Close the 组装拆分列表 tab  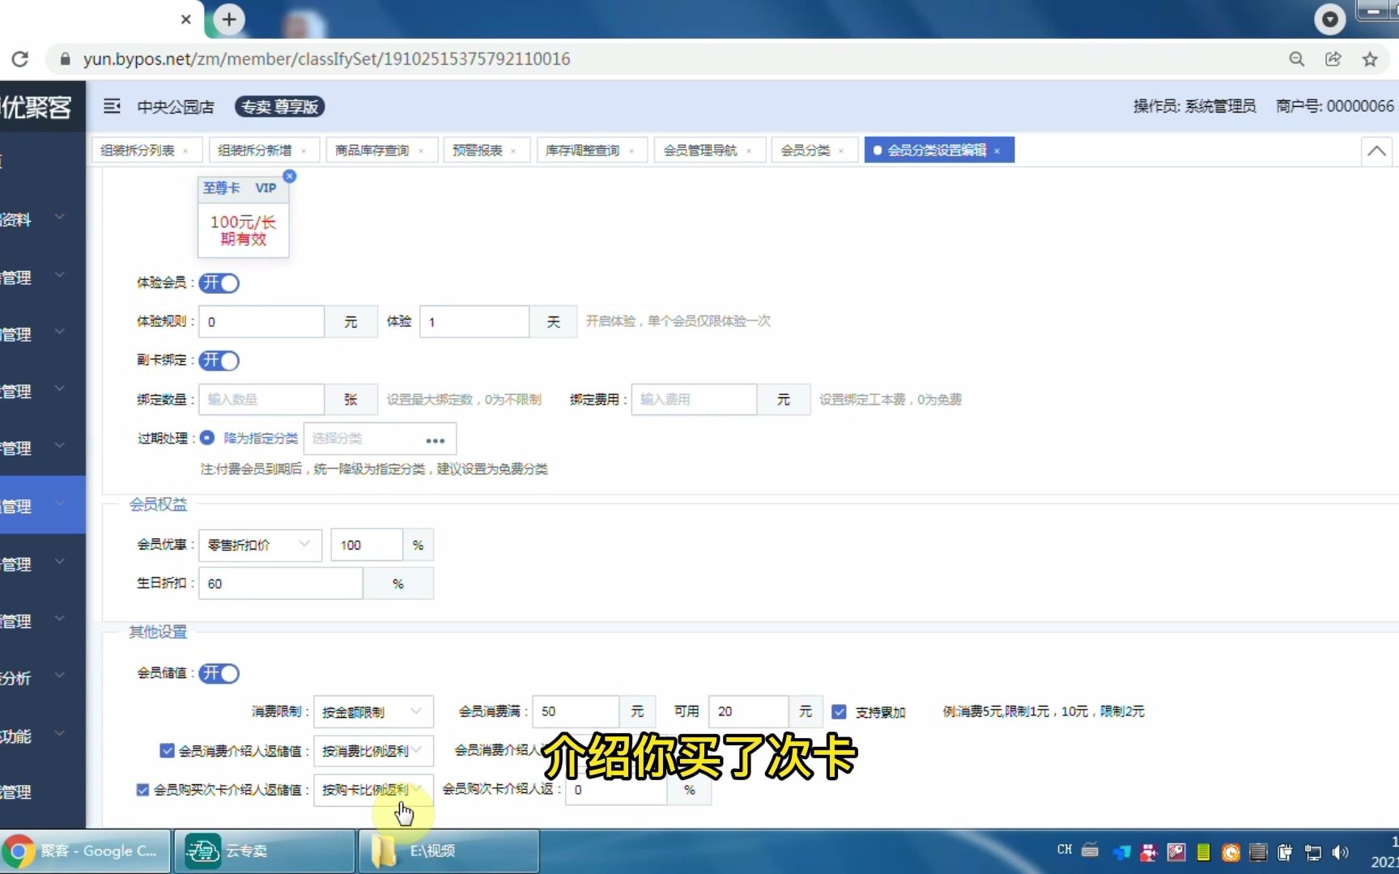coord(185,151)
